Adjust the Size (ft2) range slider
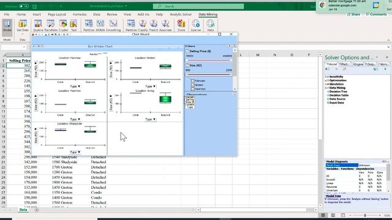The image size is (392, 220). pos(208,75)
